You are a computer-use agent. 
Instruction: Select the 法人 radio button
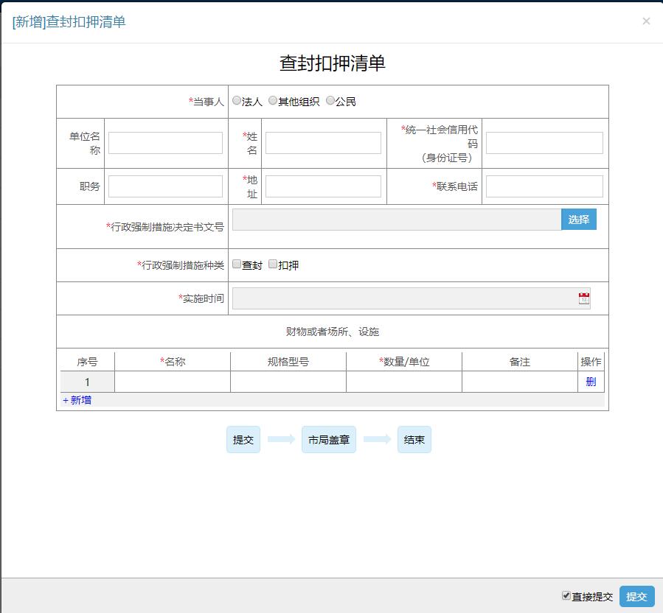click(x=237, y=100)
